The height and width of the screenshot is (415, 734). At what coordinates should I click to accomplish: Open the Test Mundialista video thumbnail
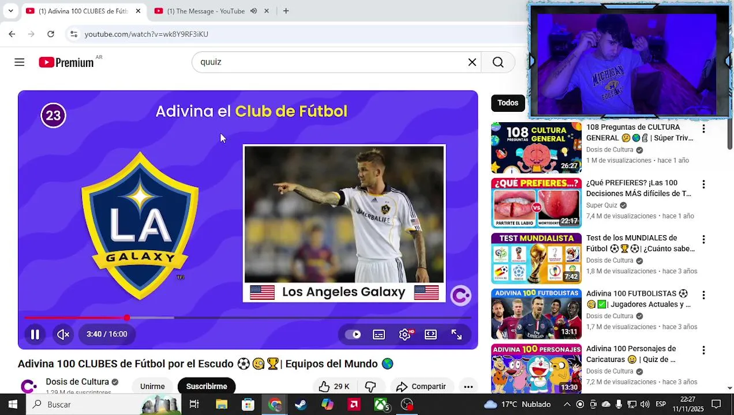536,258
